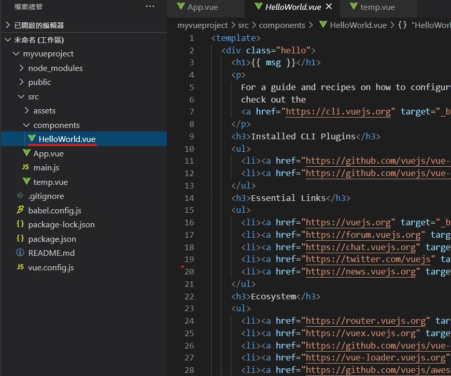Image resolution: width=451 pixels, height=376 pixels.
Task: Click the Vue icon on App.vue tab
Action: (x=180, y=6)
